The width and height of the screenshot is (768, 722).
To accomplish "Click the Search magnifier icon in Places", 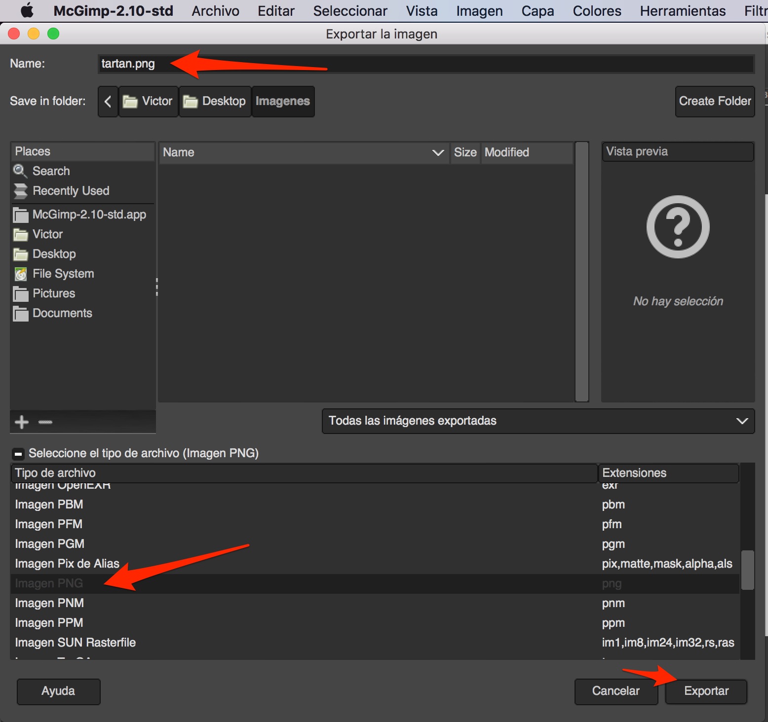I will coord(20,171).
